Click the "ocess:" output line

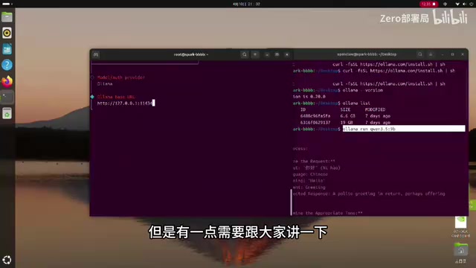[x=300, y=149]
